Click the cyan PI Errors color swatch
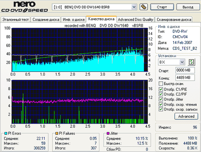The height and width of the screenshot is (152, 201). (4, 133)
